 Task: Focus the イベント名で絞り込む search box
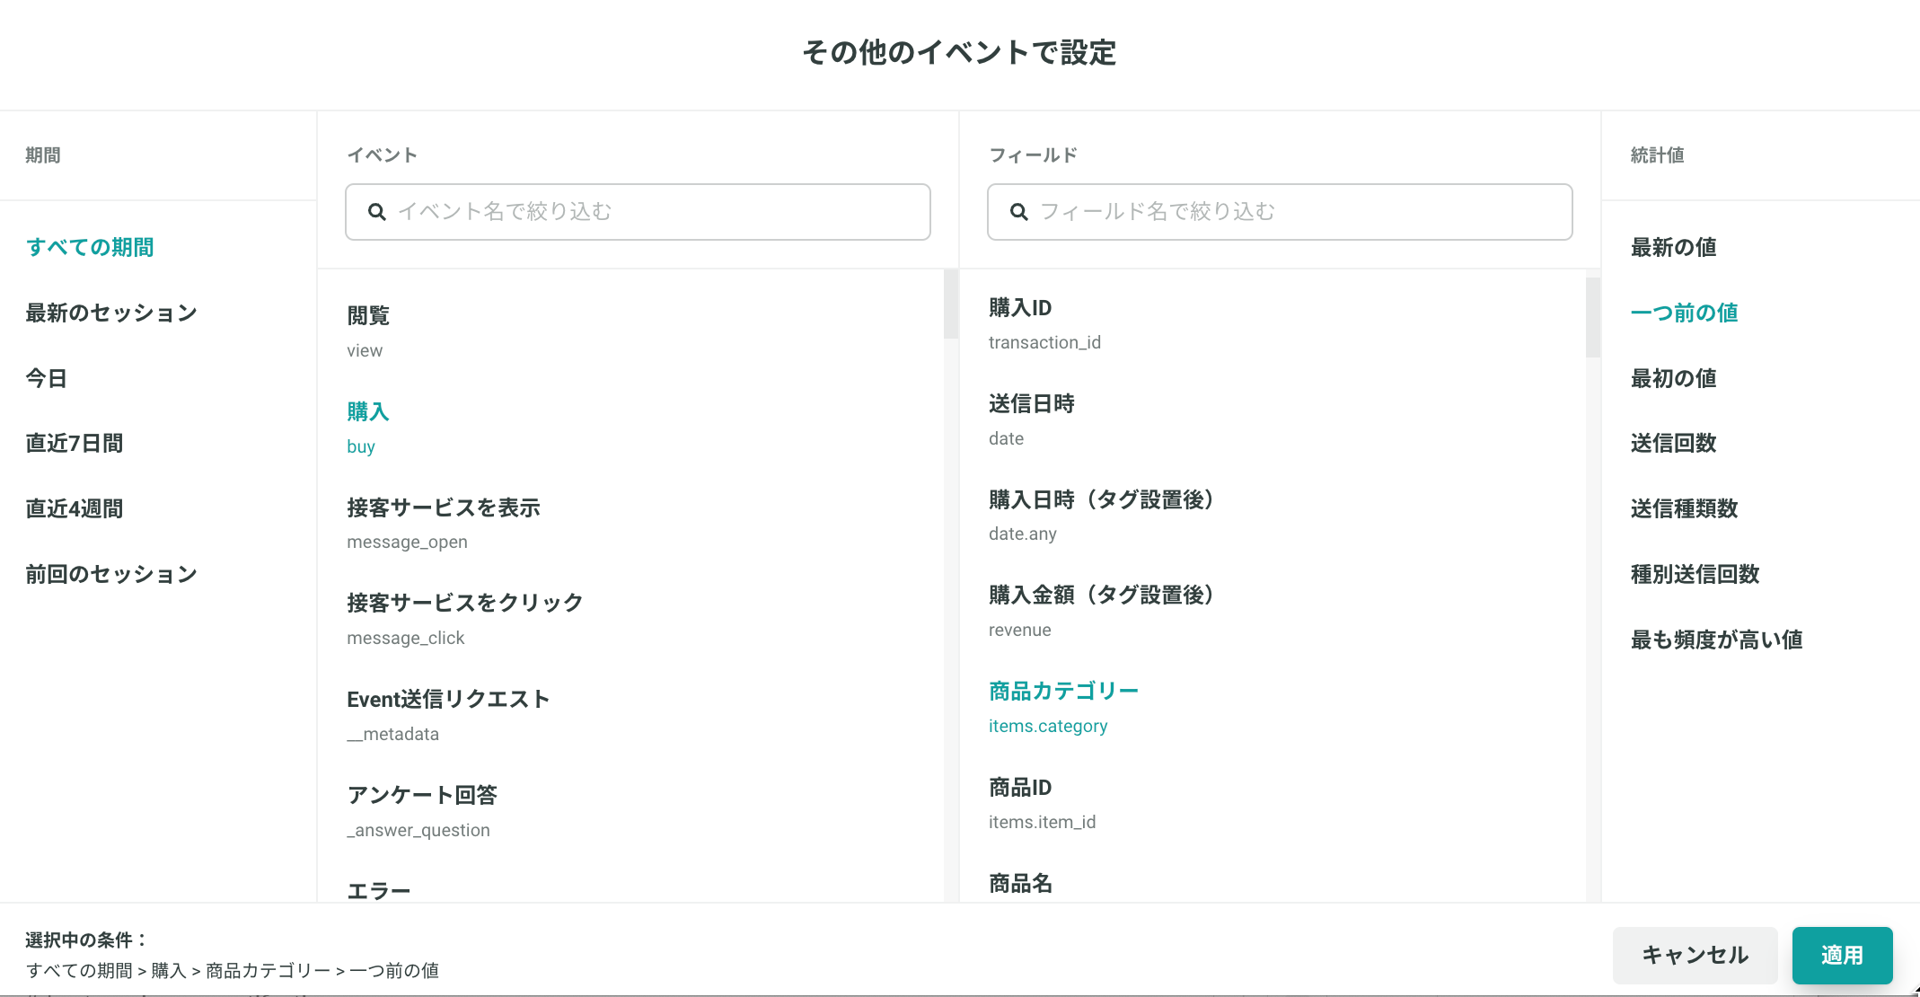638,212
